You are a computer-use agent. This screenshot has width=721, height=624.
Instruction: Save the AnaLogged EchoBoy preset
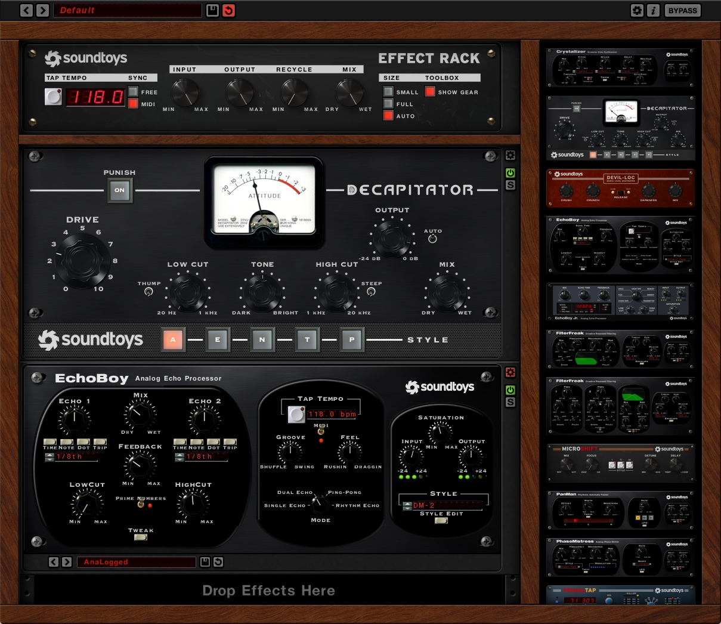(x=205, y=562)
